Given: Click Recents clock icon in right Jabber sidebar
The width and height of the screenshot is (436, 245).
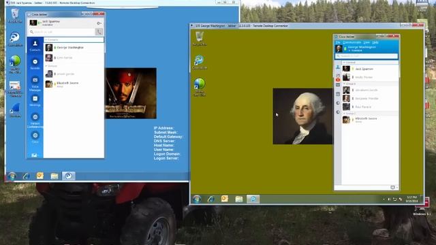Looking at the screenshot, I should pyautogui.click(x=338, y=76).
